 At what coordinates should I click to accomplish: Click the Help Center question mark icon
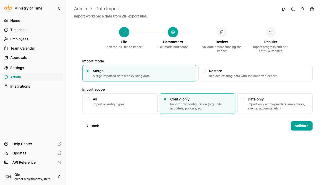[6, 144]
